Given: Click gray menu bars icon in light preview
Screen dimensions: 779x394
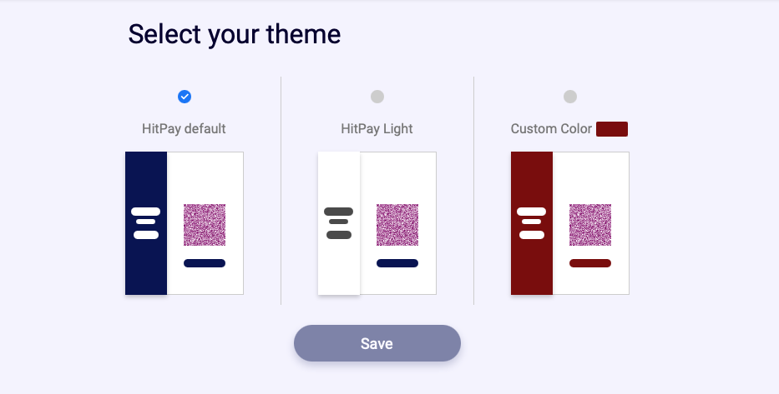Looking at the screenshot, I should (x=338, y=223).
